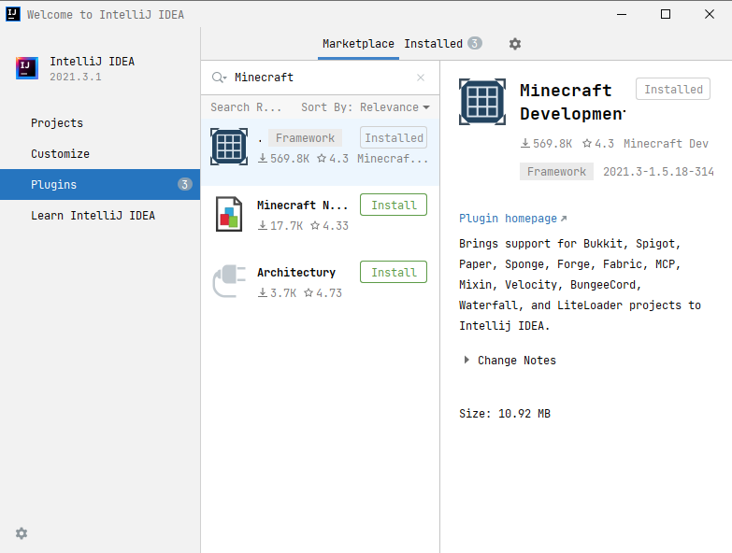The height and width of the screenshot is (553, 732).
Task: Clear the Minecraft search text
Action: [421, 78]
